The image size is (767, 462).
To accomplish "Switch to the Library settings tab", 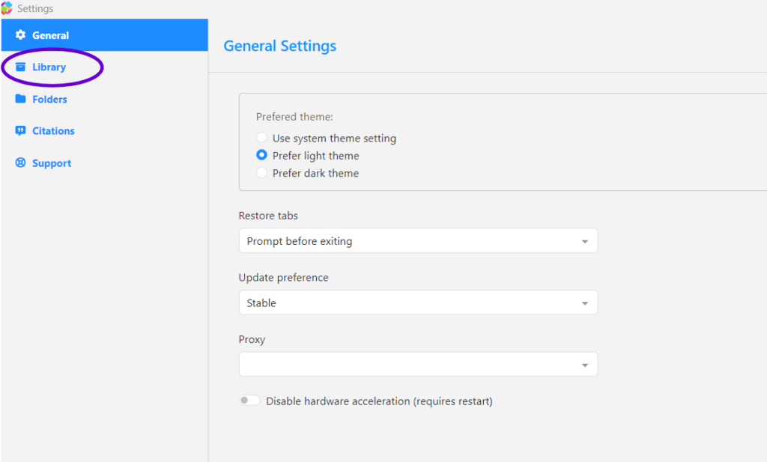I will (49, 67).
